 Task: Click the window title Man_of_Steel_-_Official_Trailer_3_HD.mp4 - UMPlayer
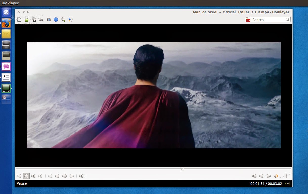tap(241, 12)
